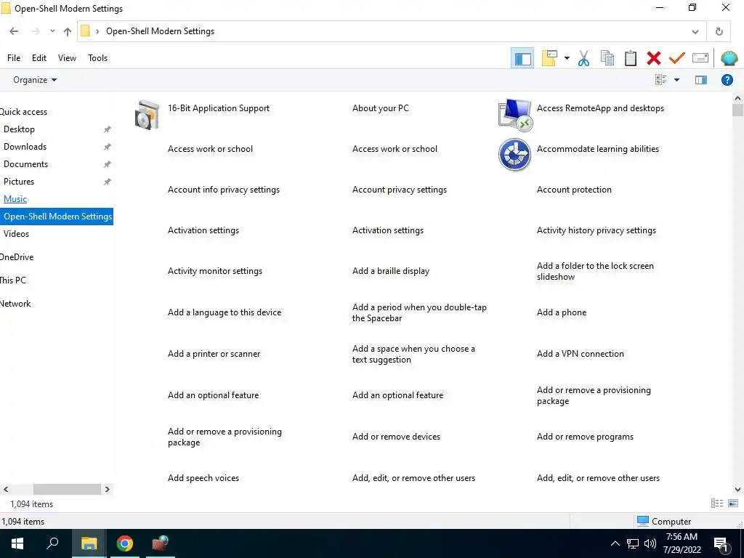Screen dimensions: 744x558
Task: Select Add speech voices item
Action: point(203,478)
